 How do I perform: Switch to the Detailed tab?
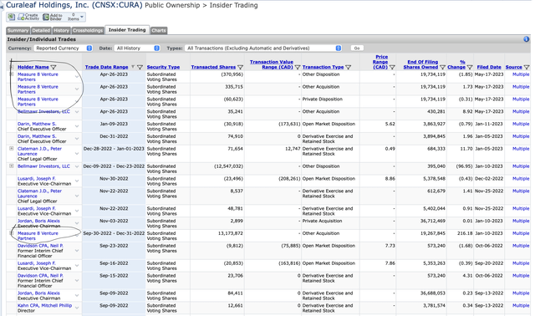coord(41,30)
